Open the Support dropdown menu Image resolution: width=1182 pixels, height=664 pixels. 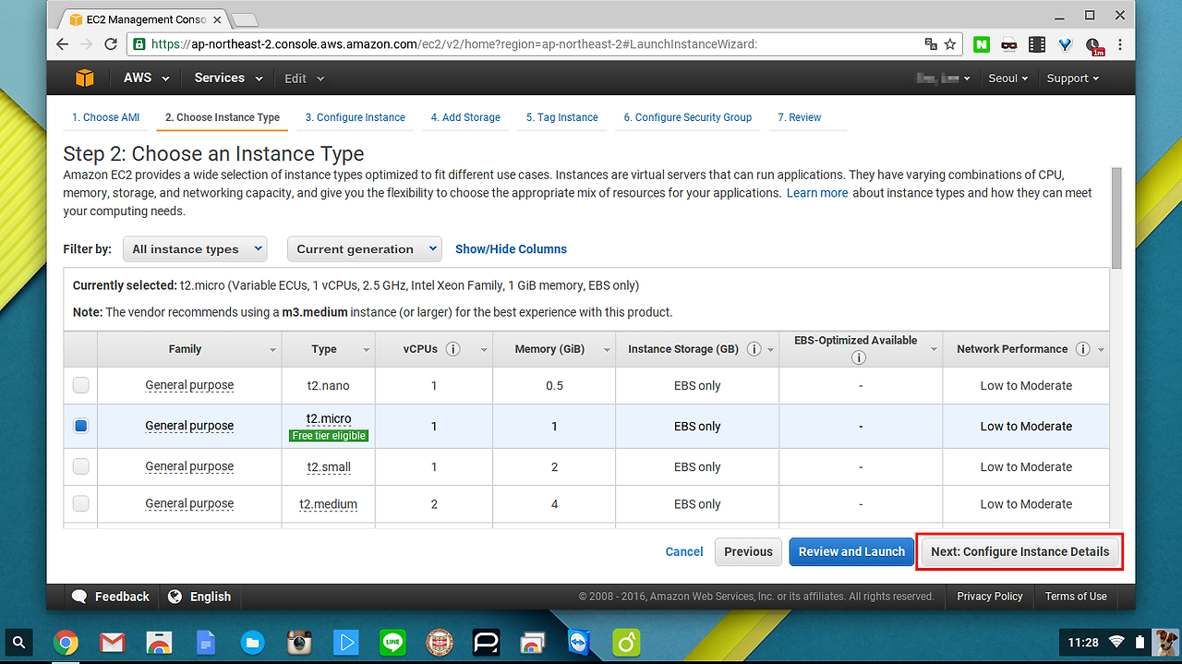click(x=1072, y=78)
